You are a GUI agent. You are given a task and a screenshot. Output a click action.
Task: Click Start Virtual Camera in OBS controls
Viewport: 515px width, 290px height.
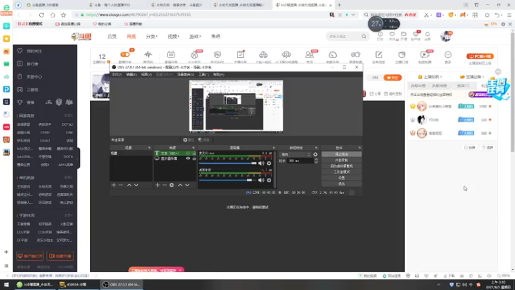pos(342,166)
